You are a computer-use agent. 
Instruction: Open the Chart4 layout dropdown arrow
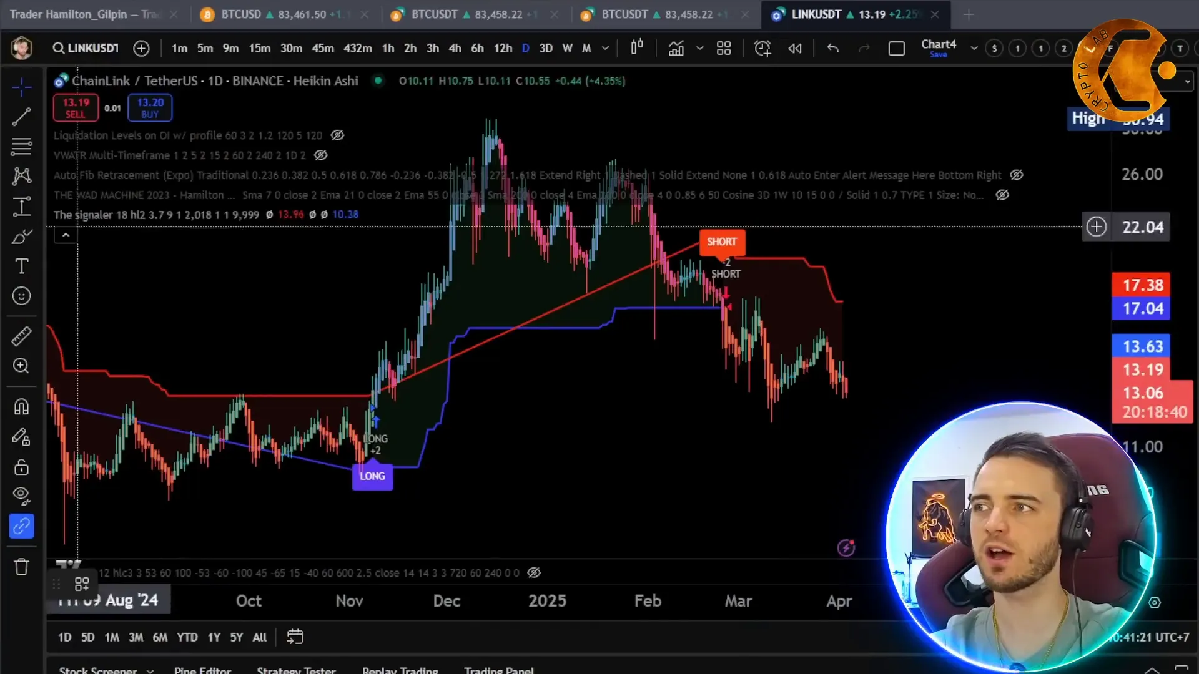(974, 48)
